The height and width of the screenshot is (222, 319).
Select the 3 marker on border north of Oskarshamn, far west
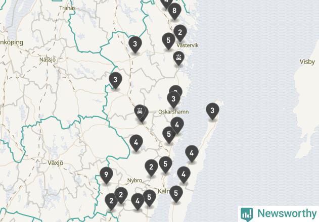(115, 80)
